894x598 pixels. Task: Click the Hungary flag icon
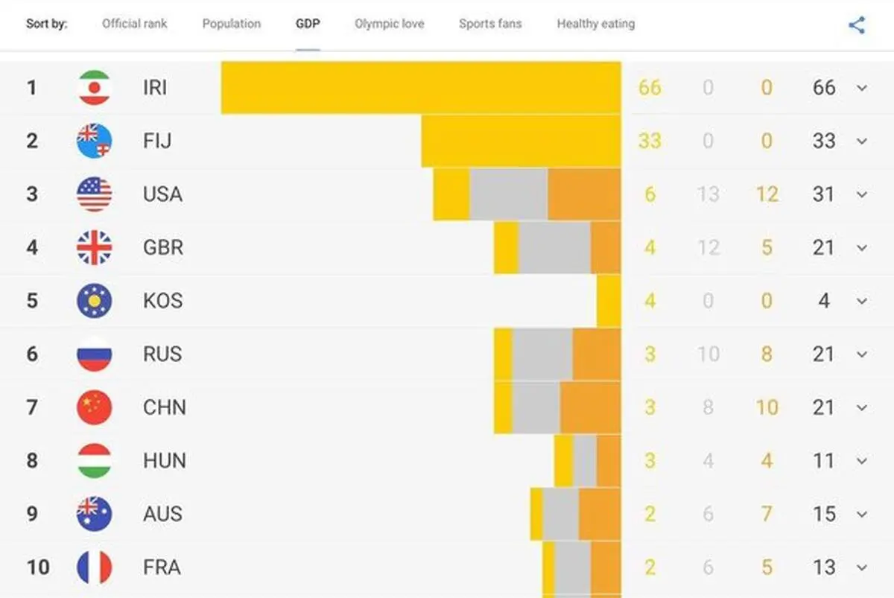point(95,460)
